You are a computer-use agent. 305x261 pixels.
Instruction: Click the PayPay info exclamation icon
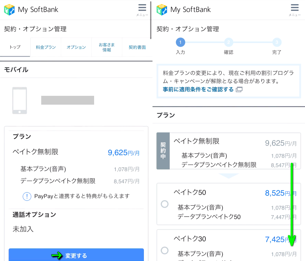tap(27, 196)
